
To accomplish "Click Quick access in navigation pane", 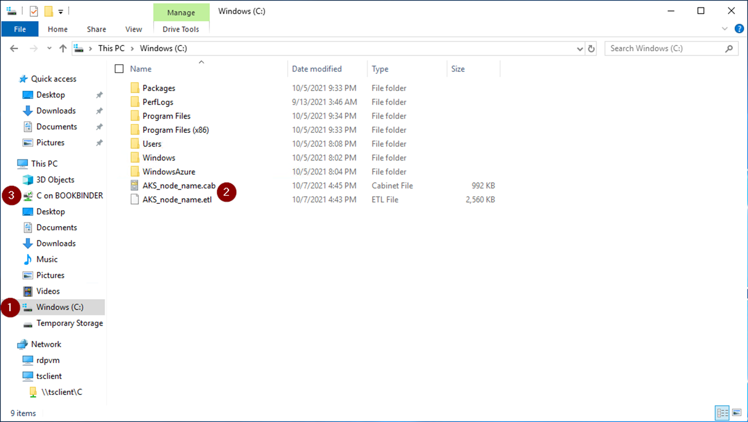I will [x=54, y=79].
